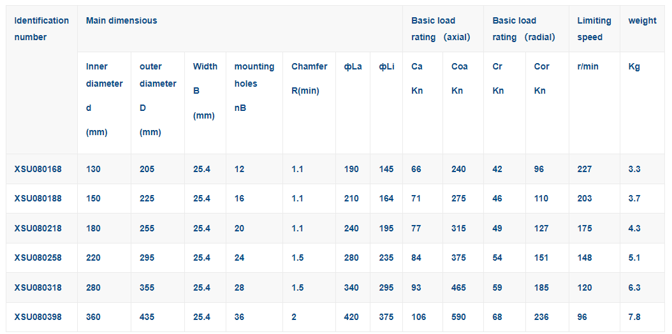Viewport: 672px width, 334px height.
Task: Click the Basic load rating (radial) header
Action: pos(523,29)
